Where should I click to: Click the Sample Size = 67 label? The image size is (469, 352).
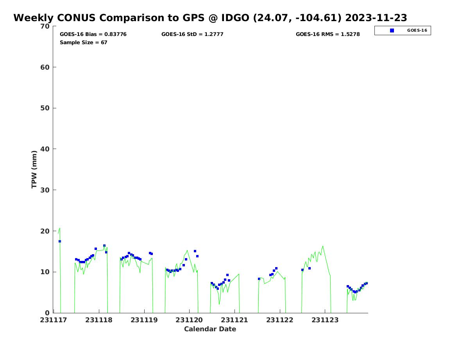[x=84, y=42]
